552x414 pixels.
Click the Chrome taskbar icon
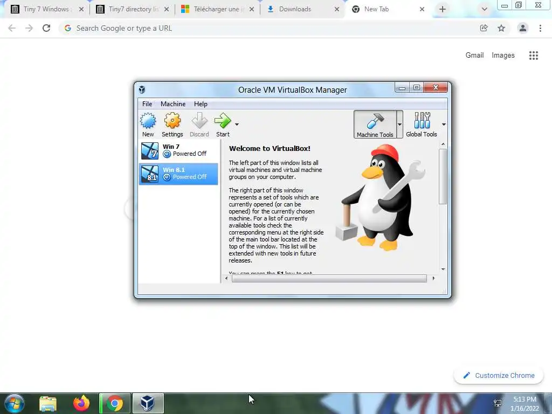[x=115, y=403]
